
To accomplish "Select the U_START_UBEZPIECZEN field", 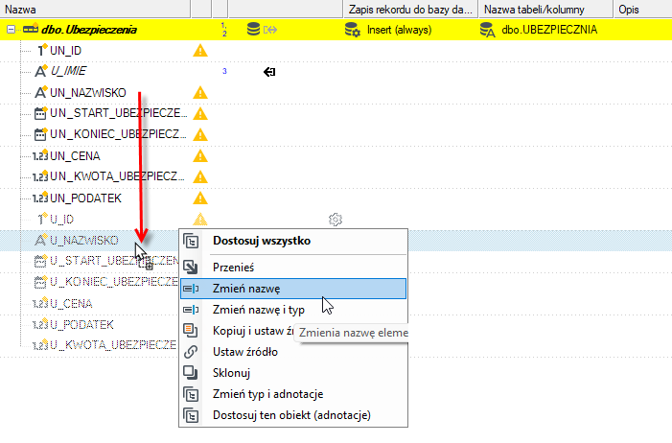I will (114, 261).
